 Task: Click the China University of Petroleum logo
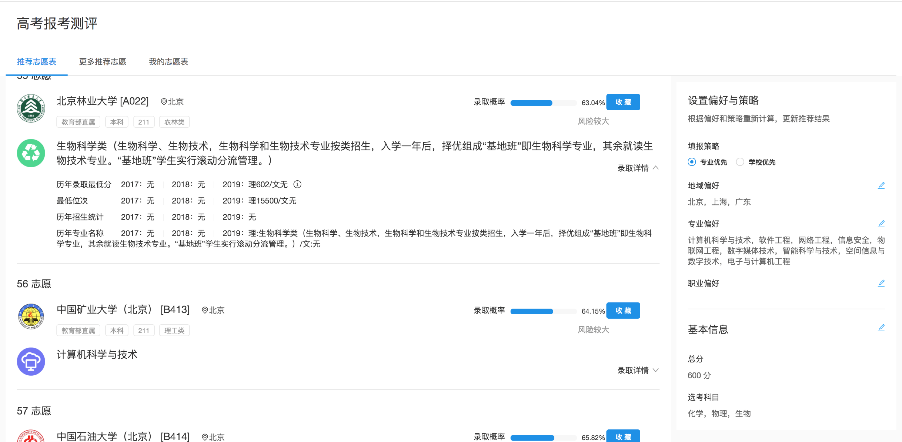tap(31, 436)
